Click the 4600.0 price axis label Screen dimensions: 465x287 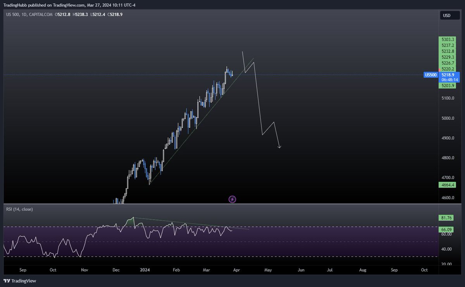[x=448, y=198]
